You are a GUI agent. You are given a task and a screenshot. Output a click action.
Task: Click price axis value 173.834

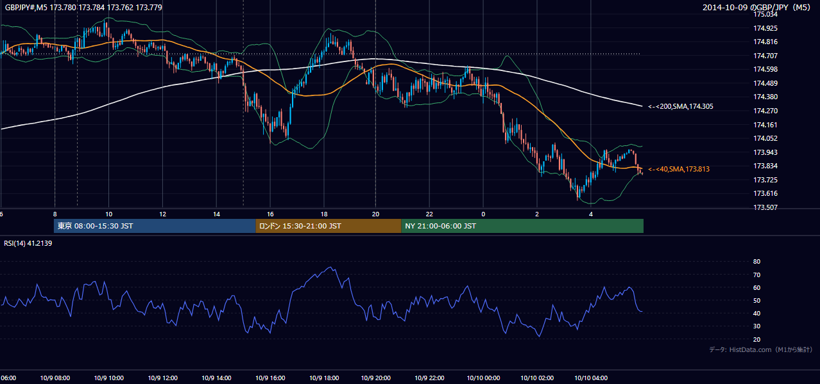tap(765, 166)
